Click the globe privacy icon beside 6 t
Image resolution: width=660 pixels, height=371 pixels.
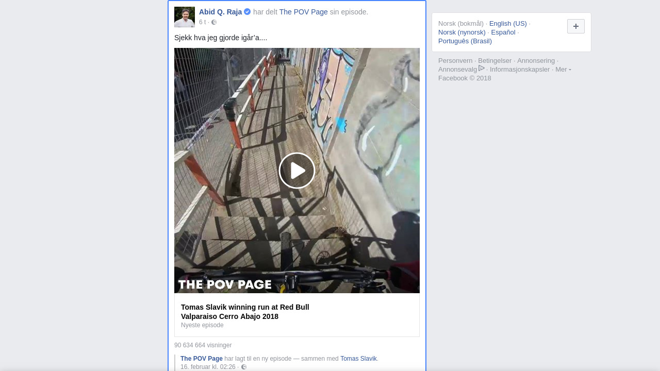(x=214, y=22)
